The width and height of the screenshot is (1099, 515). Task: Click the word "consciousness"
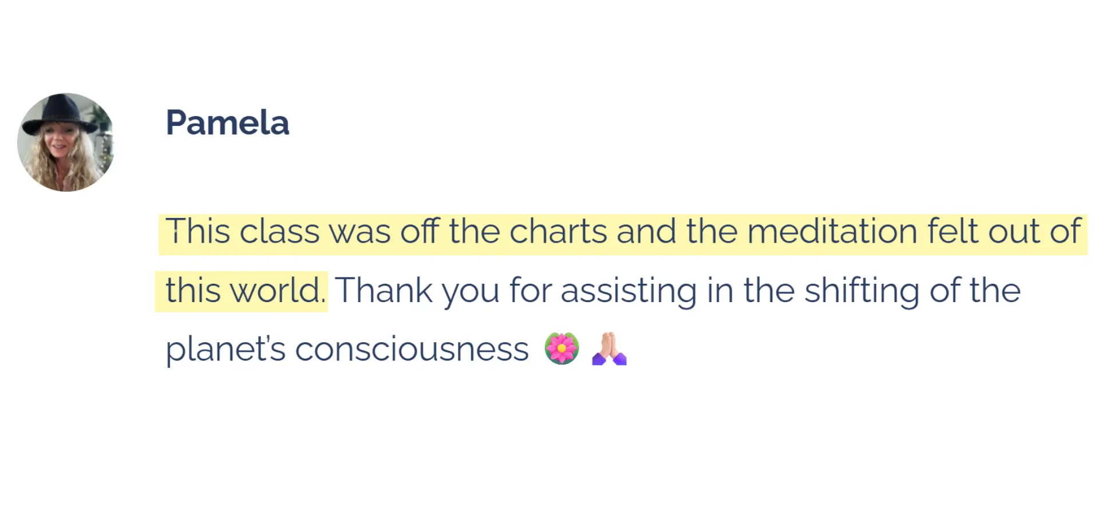click(412, 349)
